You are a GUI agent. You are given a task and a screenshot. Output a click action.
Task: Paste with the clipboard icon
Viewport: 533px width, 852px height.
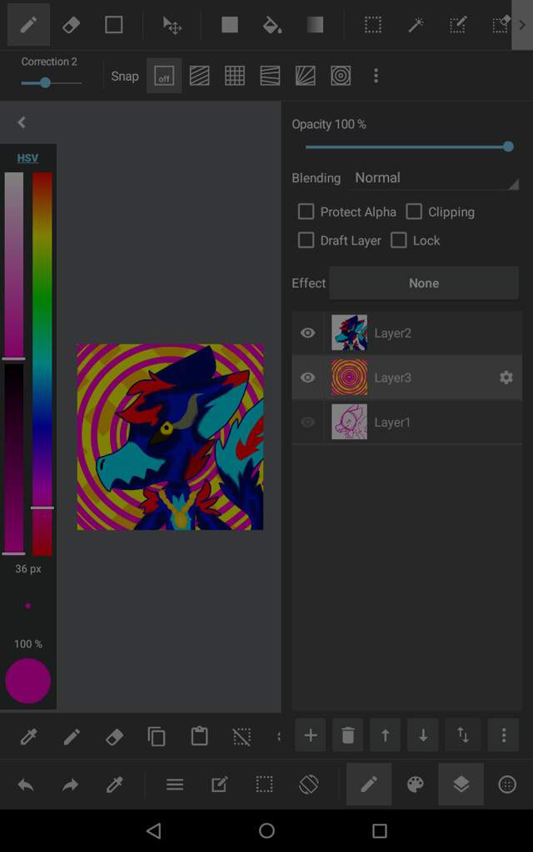tap(199, 737)
